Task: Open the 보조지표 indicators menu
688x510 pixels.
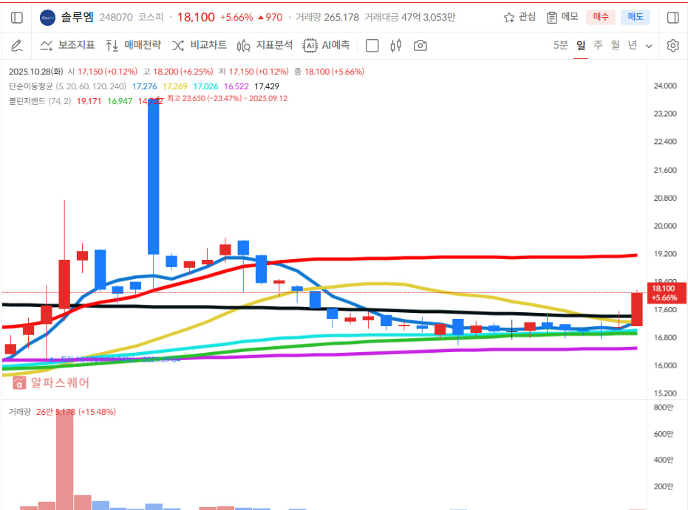Action: 67,46
